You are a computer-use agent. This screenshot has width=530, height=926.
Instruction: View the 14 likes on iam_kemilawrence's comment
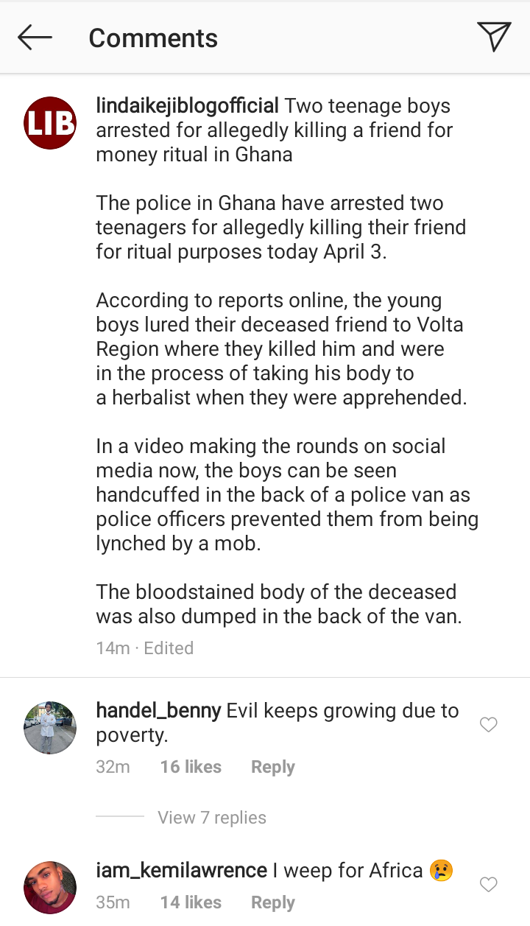(191, 902)
